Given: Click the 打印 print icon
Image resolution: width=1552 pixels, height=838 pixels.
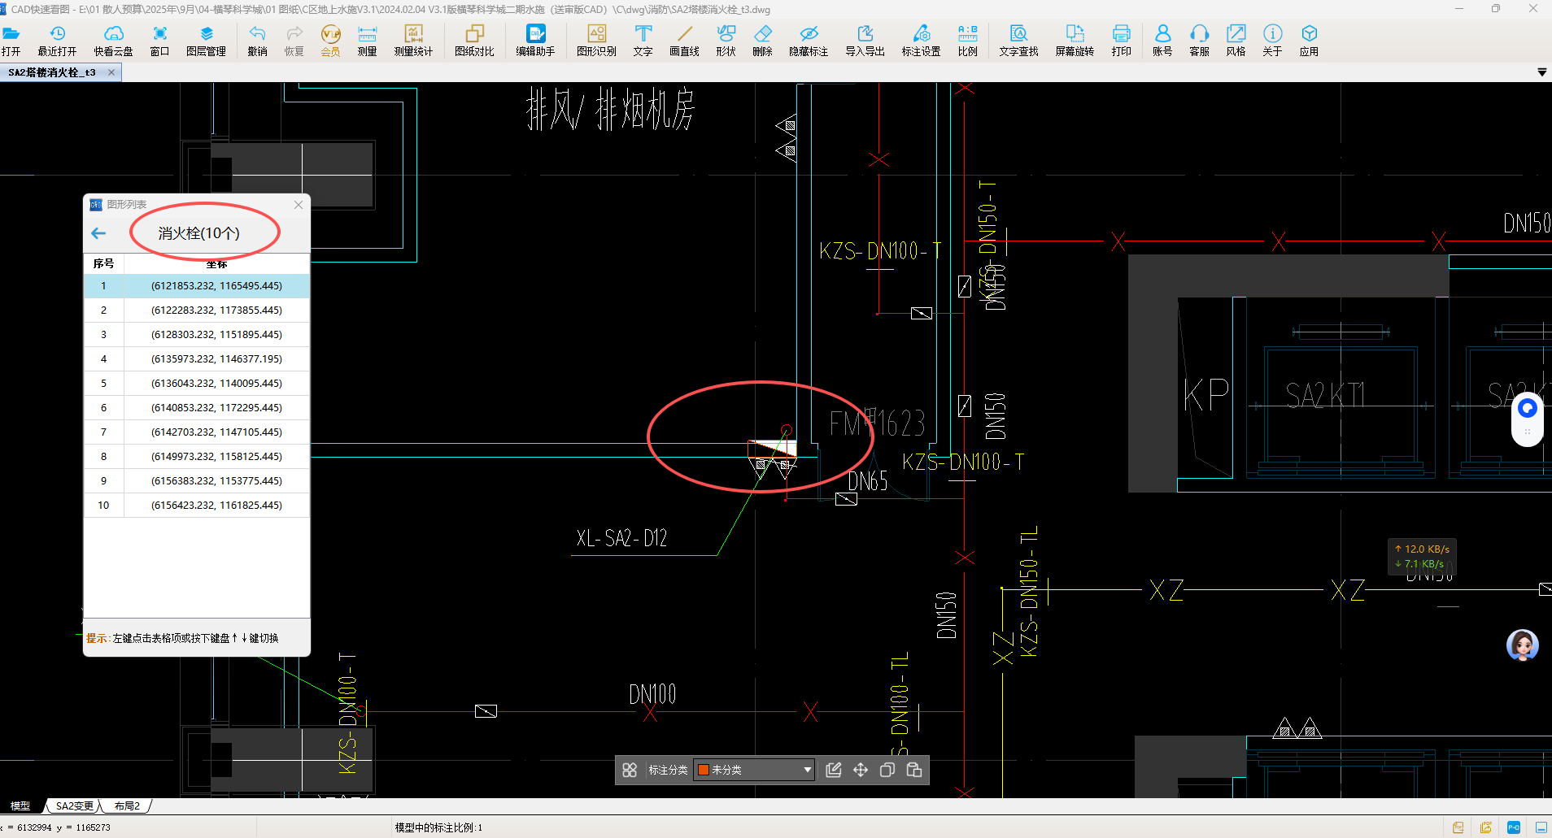Looking at the screenshot, I should [1121, 41].
